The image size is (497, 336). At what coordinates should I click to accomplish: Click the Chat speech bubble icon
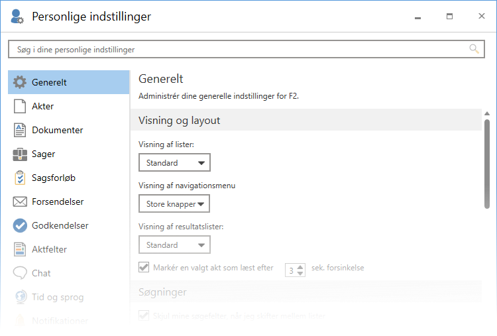[x=20, y=273]
